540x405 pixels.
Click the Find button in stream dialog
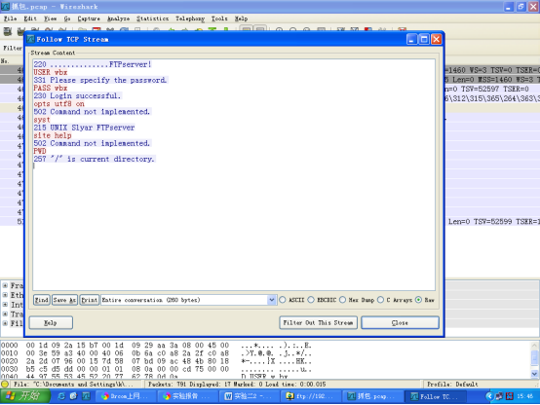[x=41, y=300]
